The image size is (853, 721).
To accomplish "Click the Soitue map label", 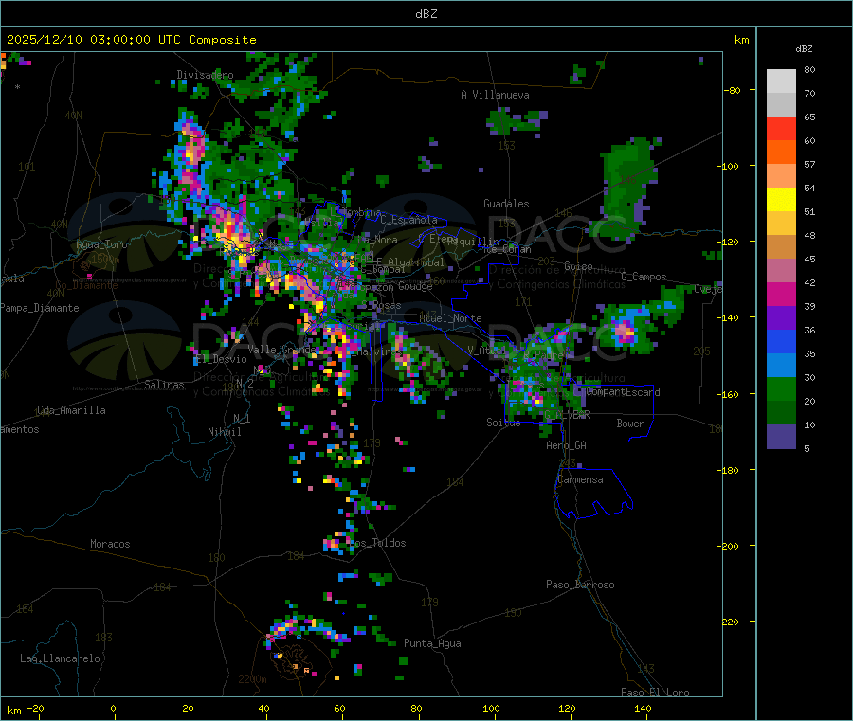I will click(x=503, y=423).
